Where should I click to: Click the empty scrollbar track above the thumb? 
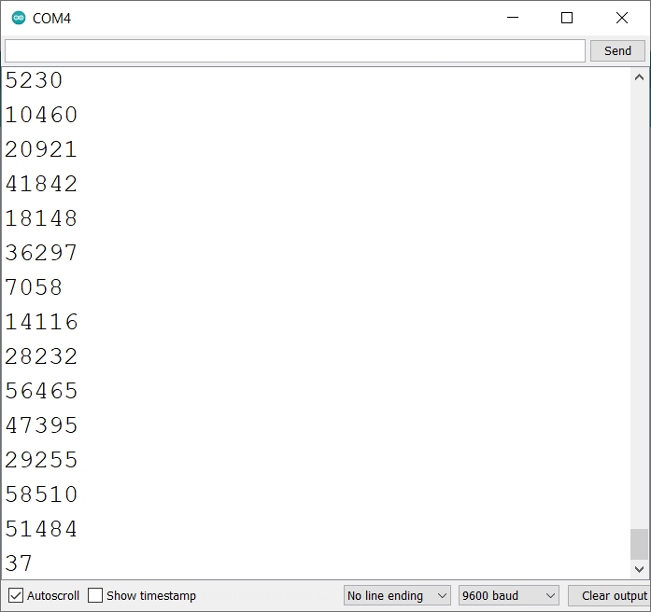coord(640,308)
